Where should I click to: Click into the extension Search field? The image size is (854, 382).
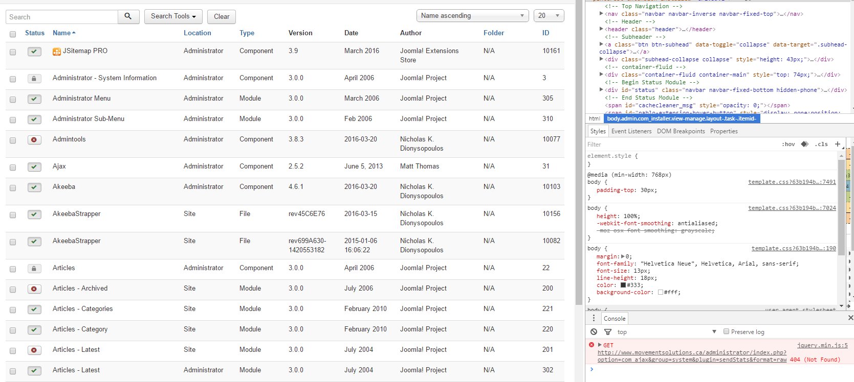[62, 16]
